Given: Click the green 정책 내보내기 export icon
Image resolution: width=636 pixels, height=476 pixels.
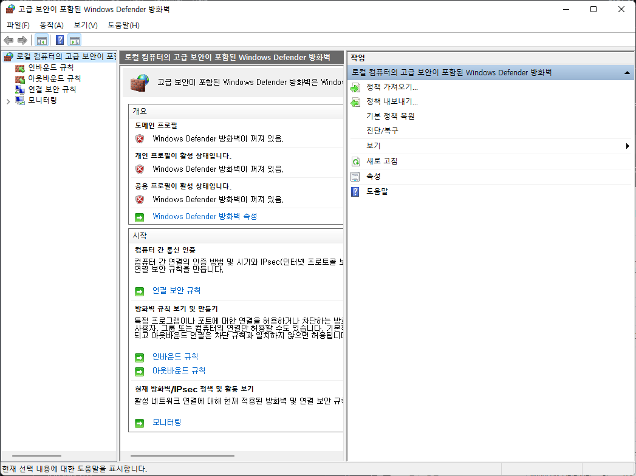Looking at the screenshot, I should [x=355, y=102].
